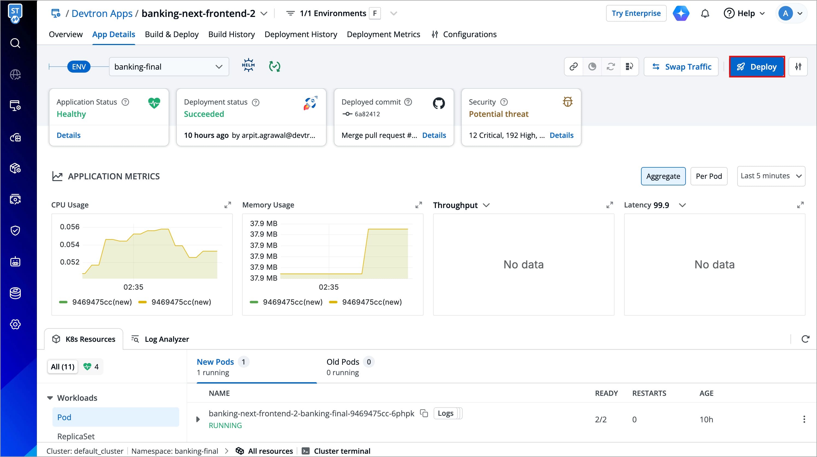Click the copy pod name icon
Screen dimensions: 817x457
coord(424,413)
